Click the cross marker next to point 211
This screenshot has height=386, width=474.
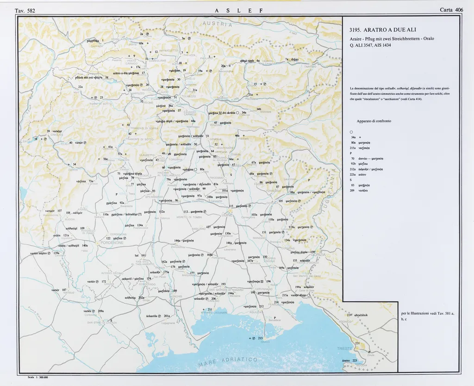pyautogui.click(x=203, y=309)
